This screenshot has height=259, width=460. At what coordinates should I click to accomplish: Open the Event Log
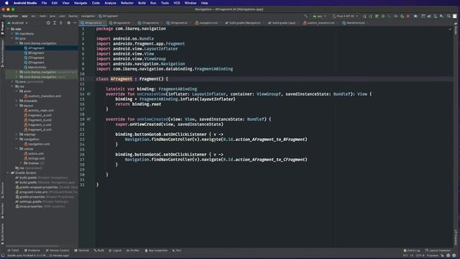pos(412,250)
